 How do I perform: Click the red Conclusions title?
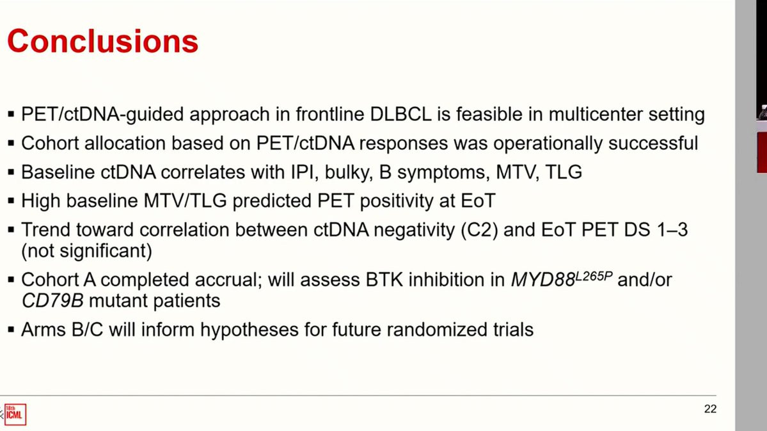click(x=103, y=41)
